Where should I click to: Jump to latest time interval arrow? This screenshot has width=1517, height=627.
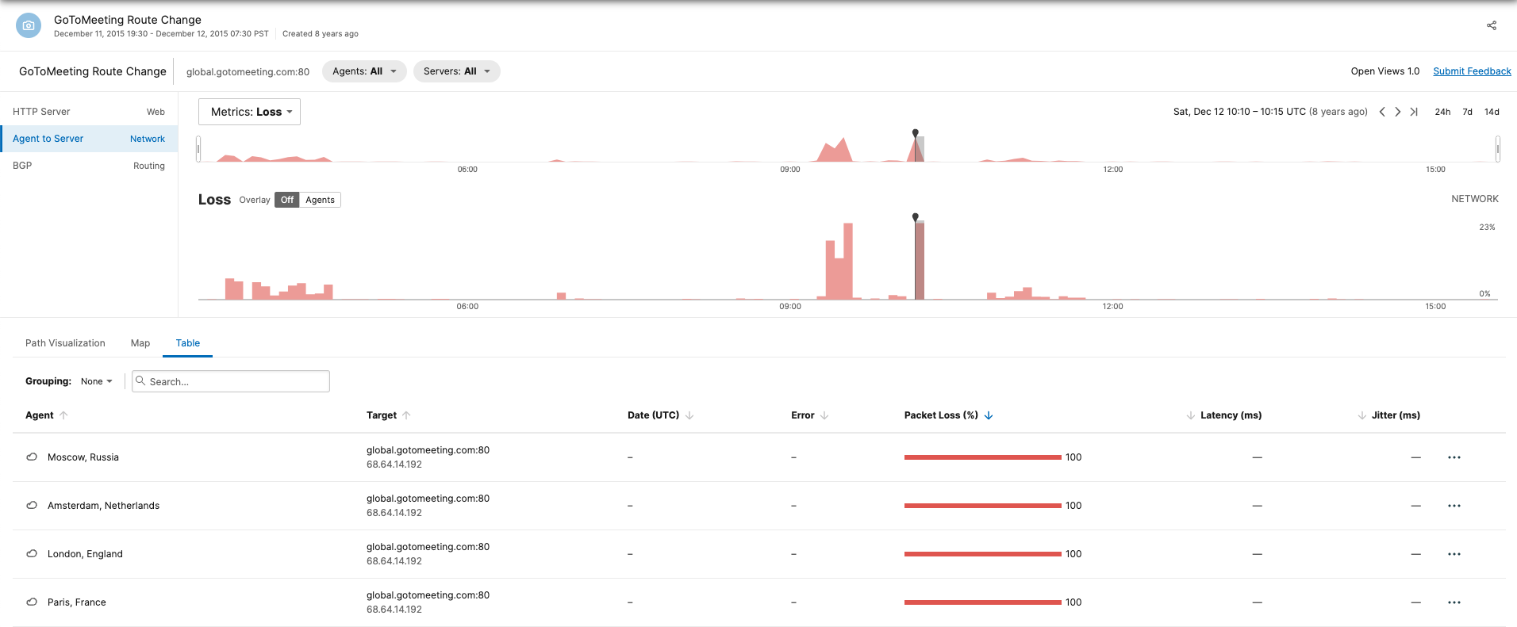pyautogui.click(x=1414, y=112)
